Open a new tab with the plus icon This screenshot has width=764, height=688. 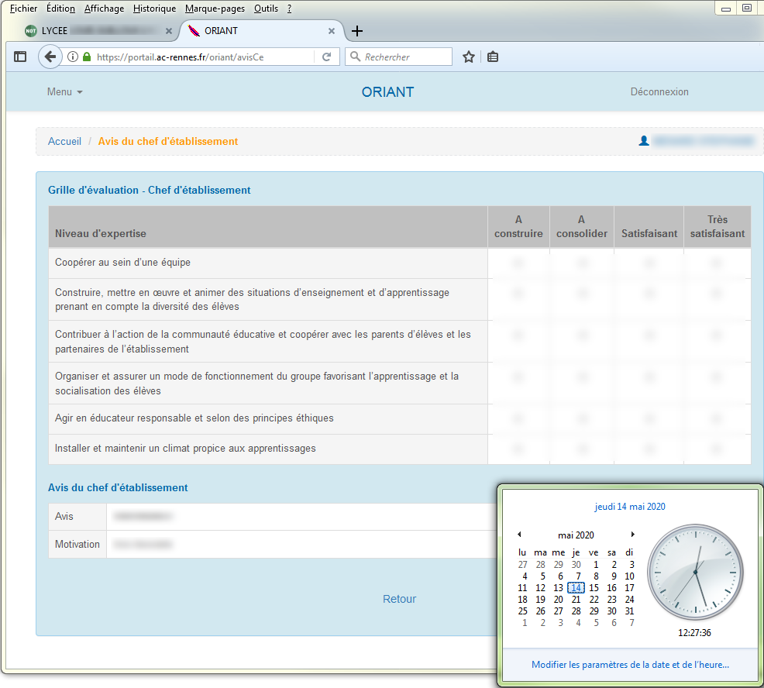(357, 31)
